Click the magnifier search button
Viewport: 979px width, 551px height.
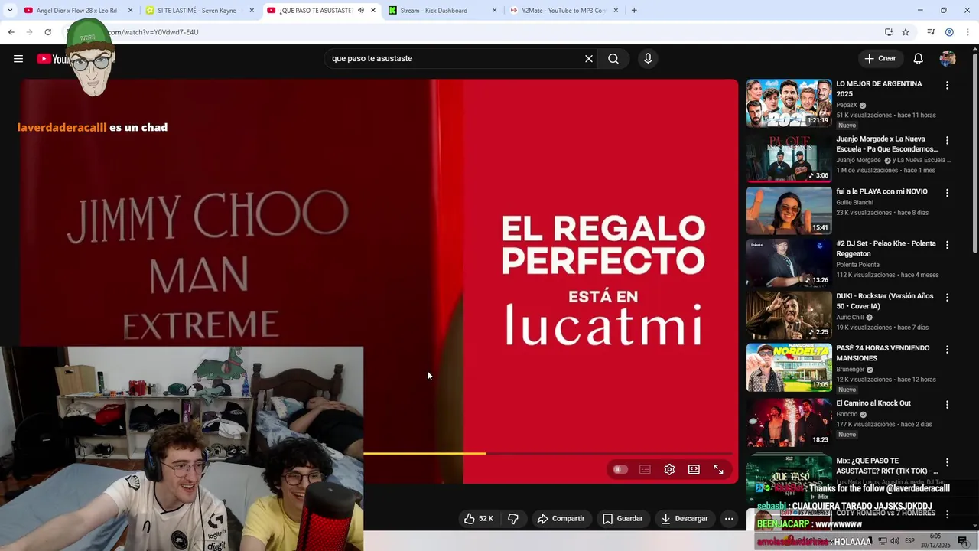613,59
